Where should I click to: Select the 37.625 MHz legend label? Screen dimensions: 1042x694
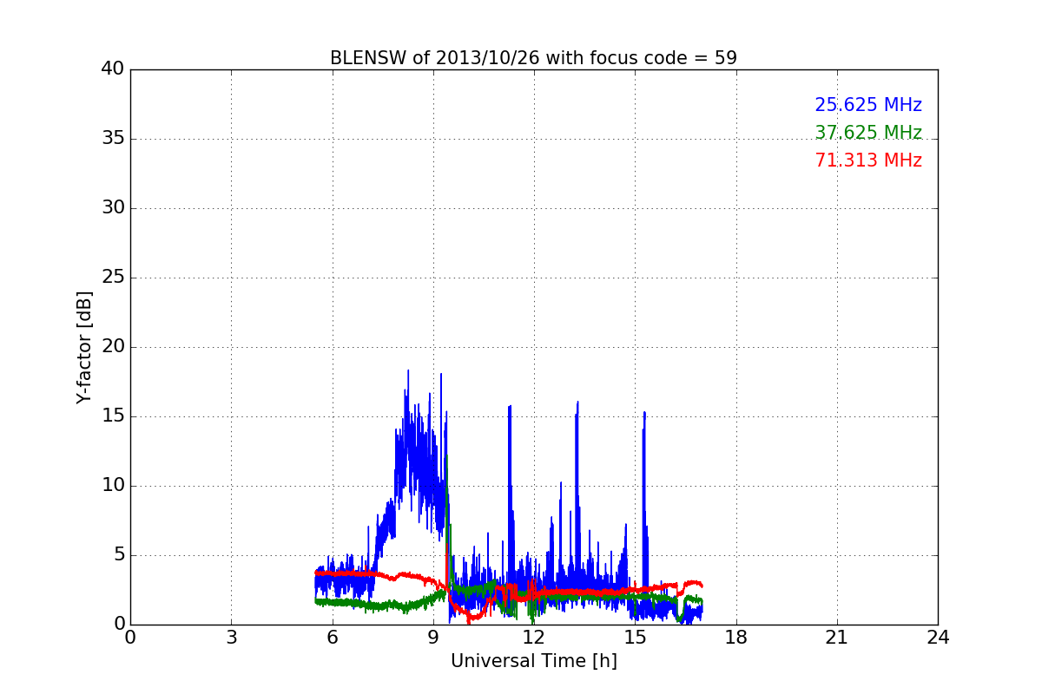coord(868,133)
